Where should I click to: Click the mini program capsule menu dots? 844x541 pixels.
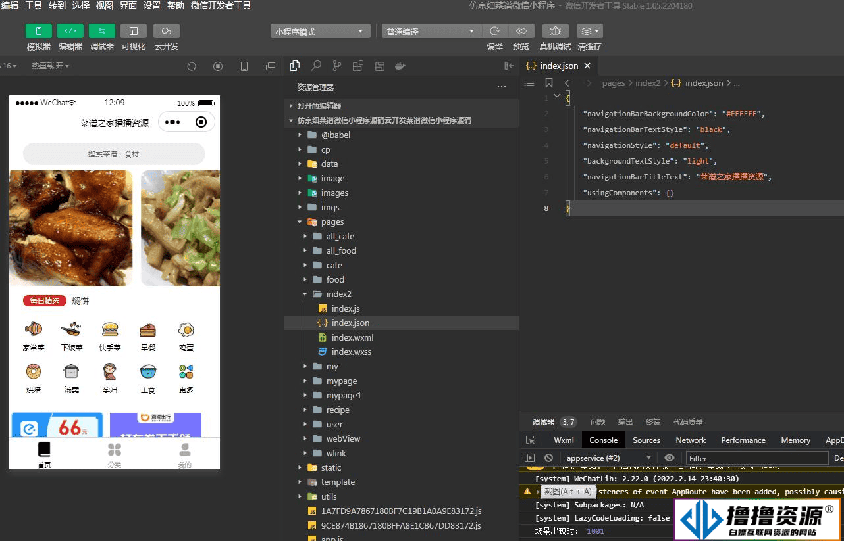[x=173, y=122]
